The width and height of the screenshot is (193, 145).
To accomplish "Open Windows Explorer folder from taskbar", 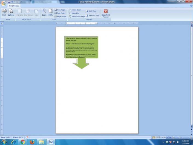I will (42, 142).
